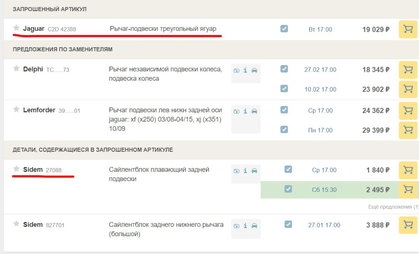Add Delphi offer priced 18 345 ₽ to cart

[x=408, y=70]
